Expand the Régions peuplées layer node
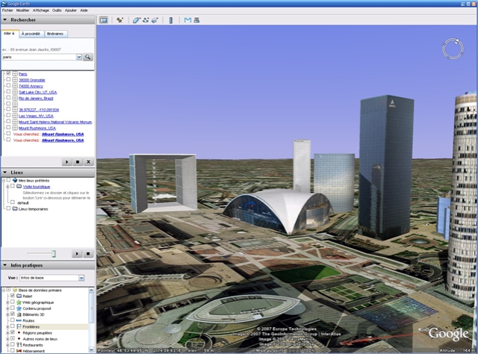The image size is (478, 354). pos(7,332)
